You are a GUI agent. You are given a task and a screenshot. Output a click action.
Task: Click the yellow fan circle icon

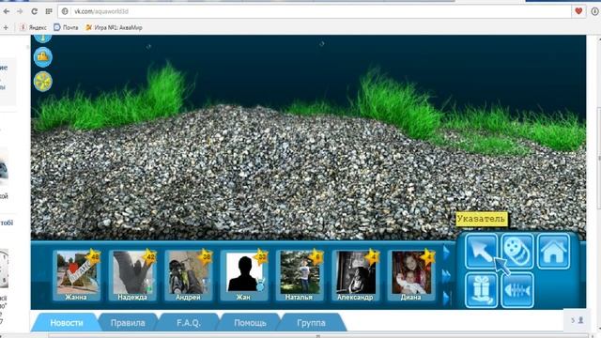[x=43, y=82]
